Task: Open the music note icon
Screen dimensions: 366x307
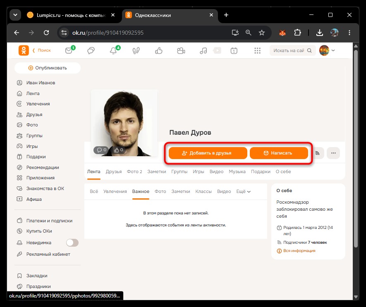Action: tap(203, 50)
